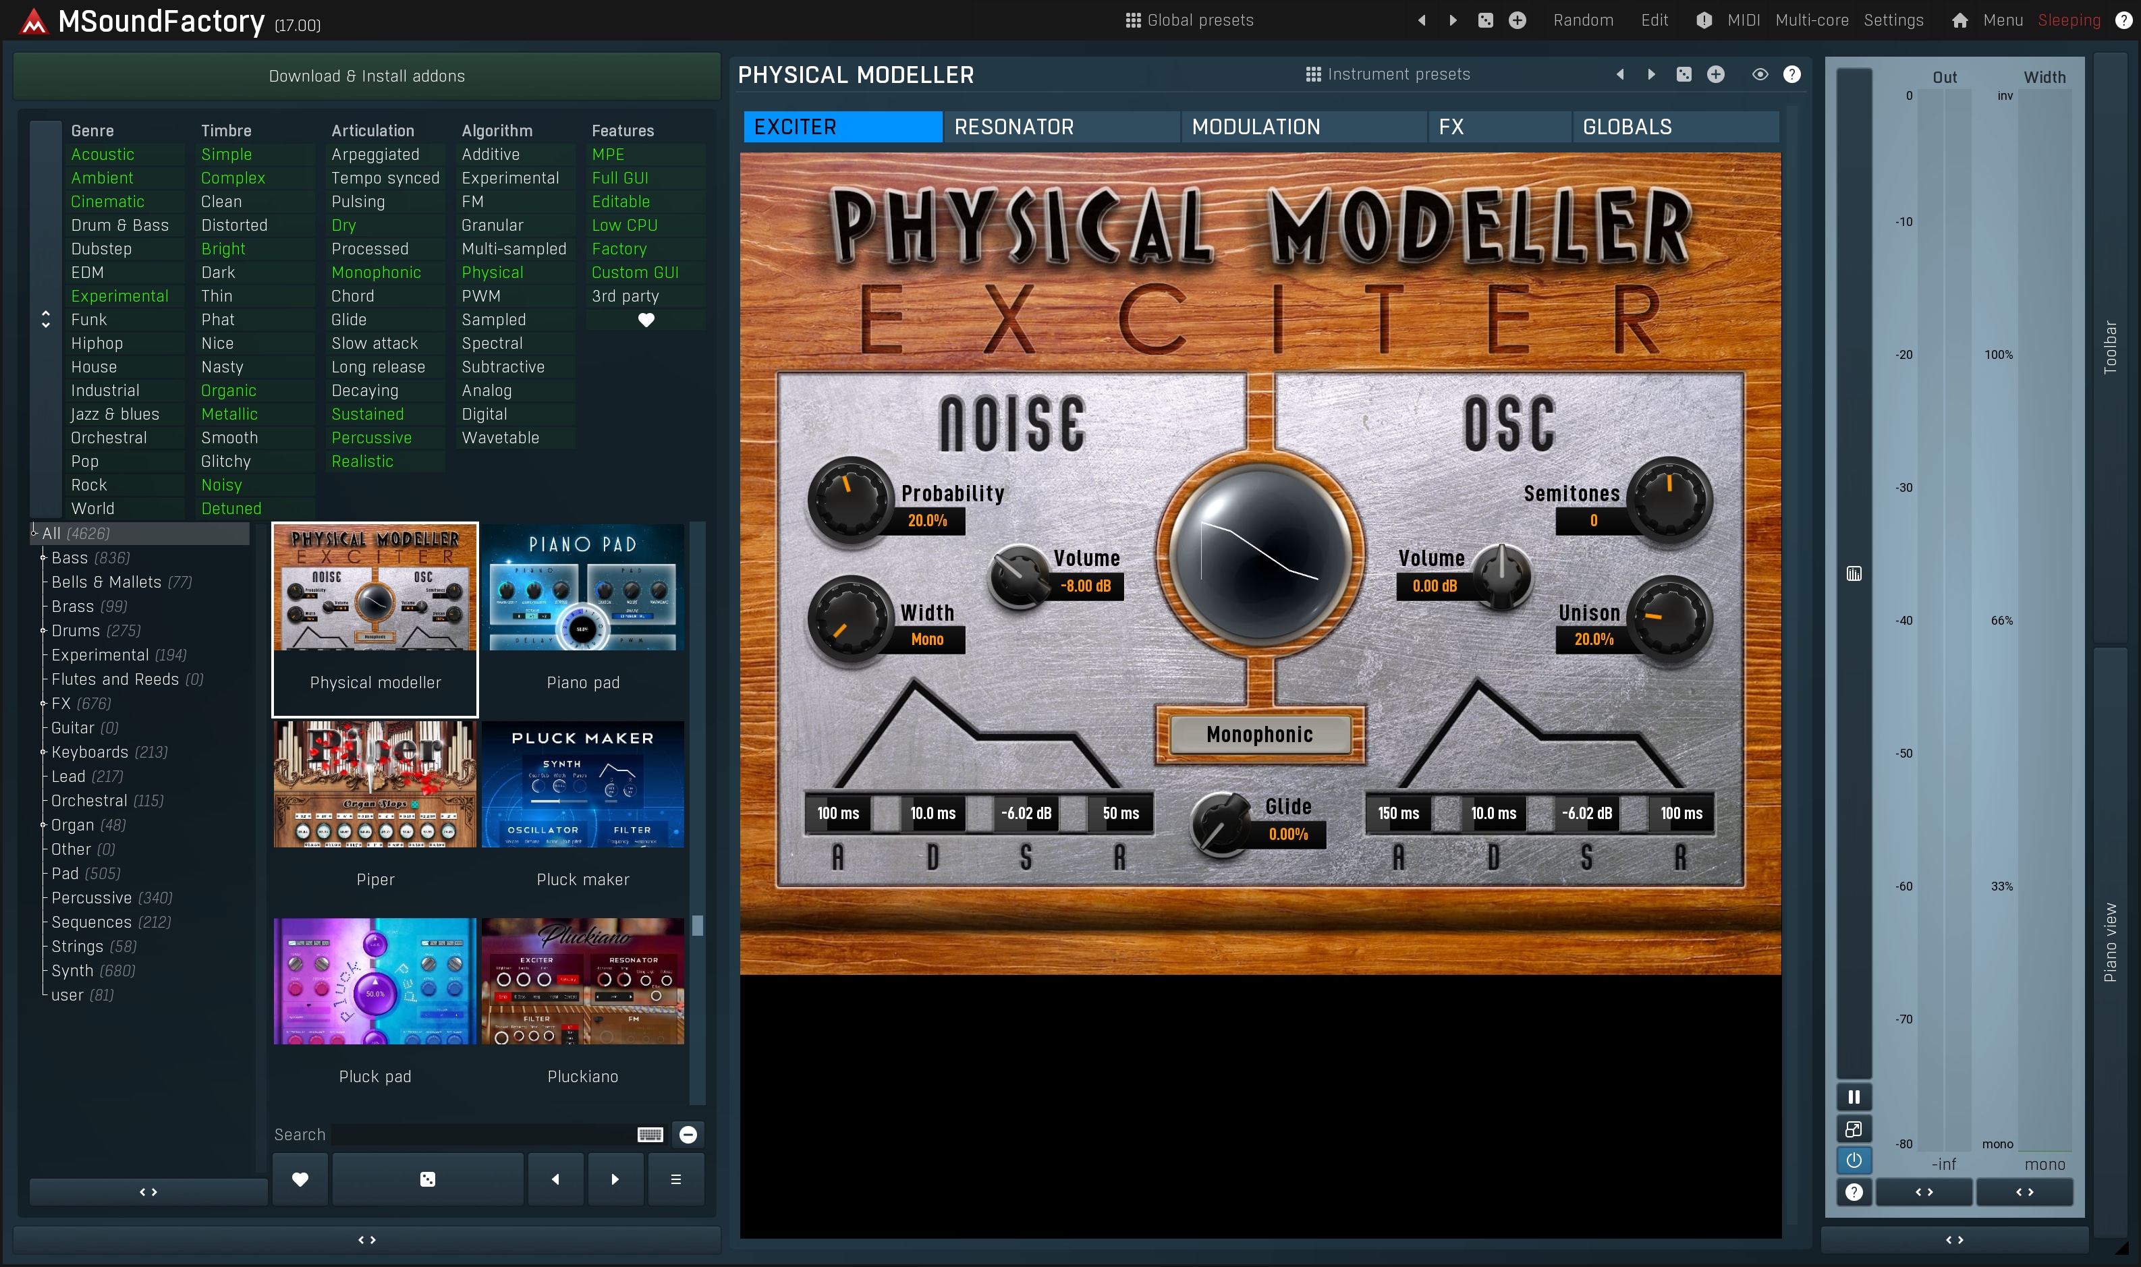This screenshot has height=1267, width=2141.
Task: Click the favorites heart button below the search
Action: [x=300, y=1179]
